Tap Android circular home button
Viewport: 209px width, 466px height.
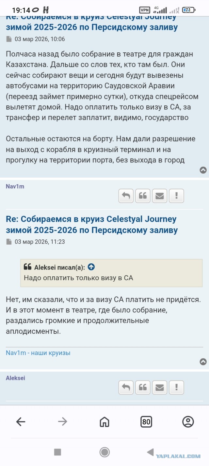click(x=104, y=452)
